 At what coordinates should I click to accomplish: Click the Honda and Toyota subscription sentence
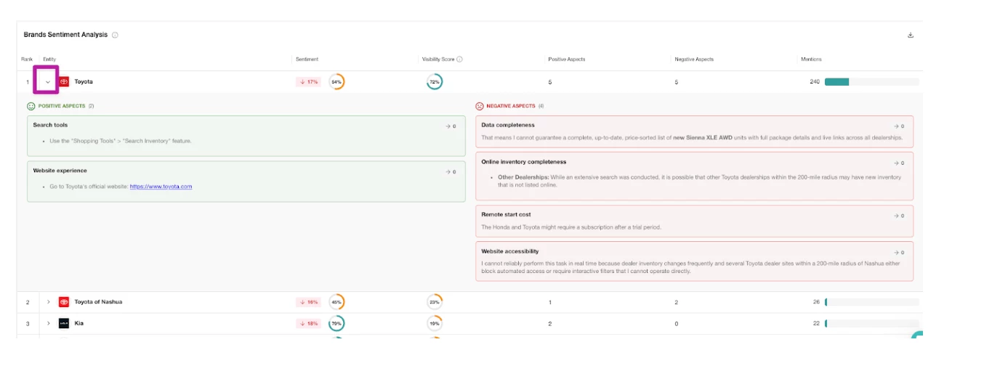click(571, 227)
